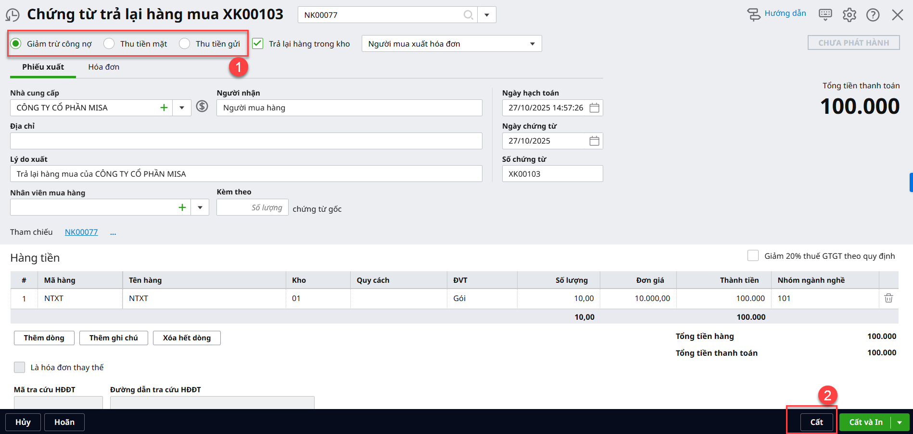Expand Người mua xuất hóa đơn dropdown
The image size is (913, 434).
point(532,44)
